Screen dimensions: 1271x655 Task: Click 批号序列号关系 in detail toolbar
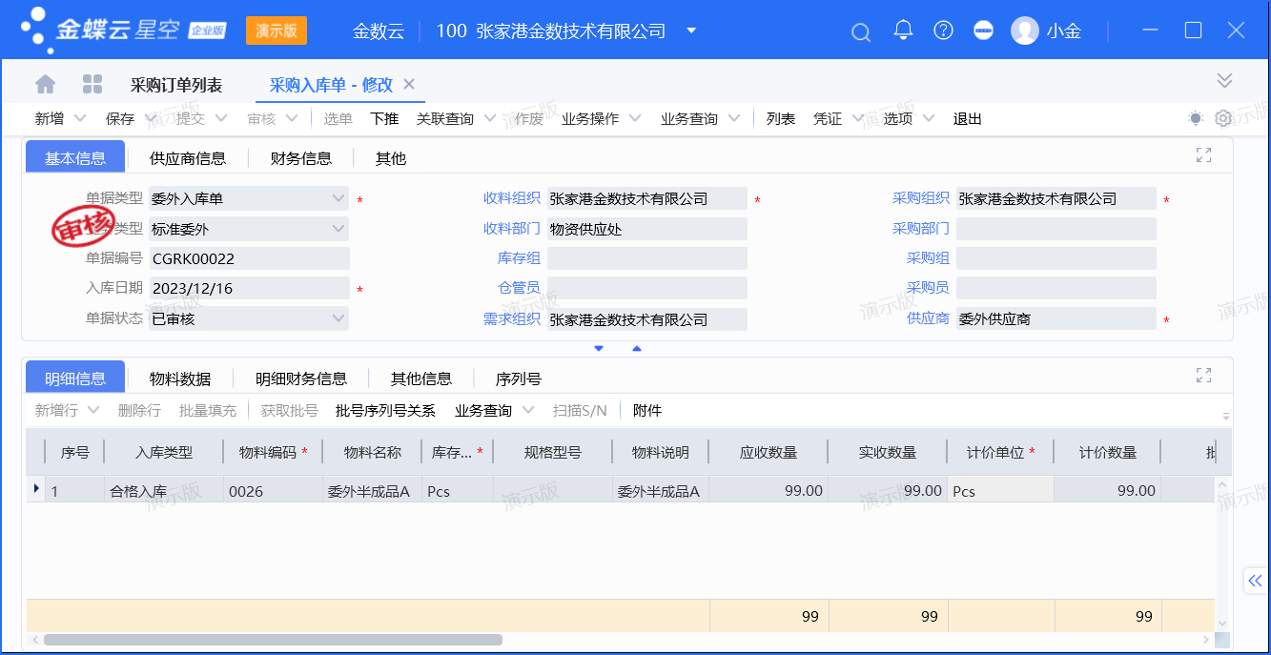tap(385, 410)
